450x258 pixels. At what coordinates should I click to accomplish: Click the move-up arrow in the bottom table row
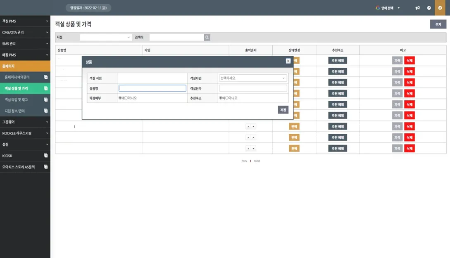pyautogui.click(x=248, y=149)
